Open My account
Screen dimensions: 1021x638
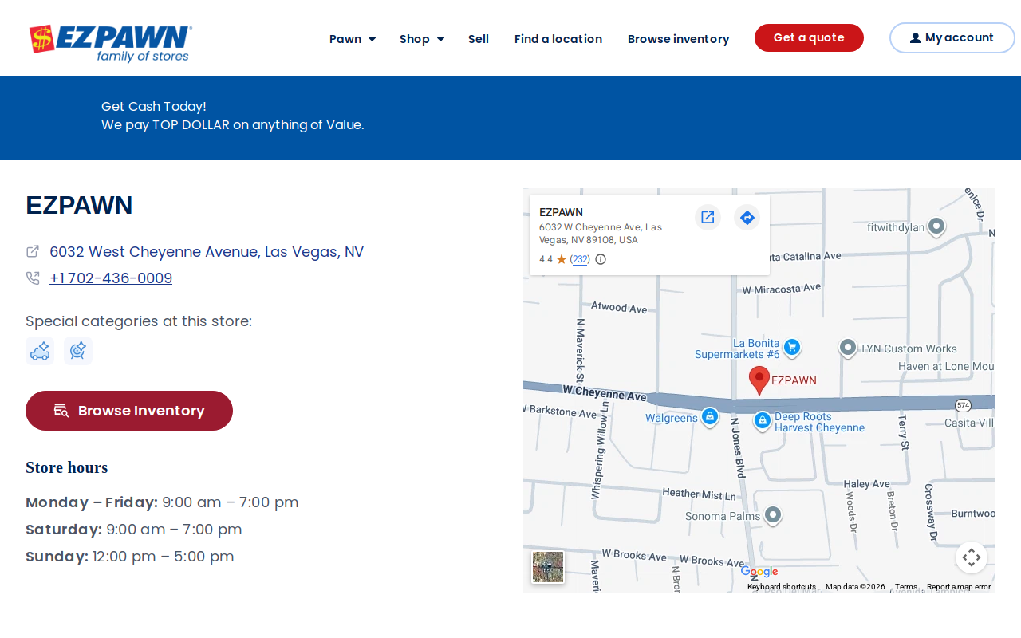coord(952,37)
